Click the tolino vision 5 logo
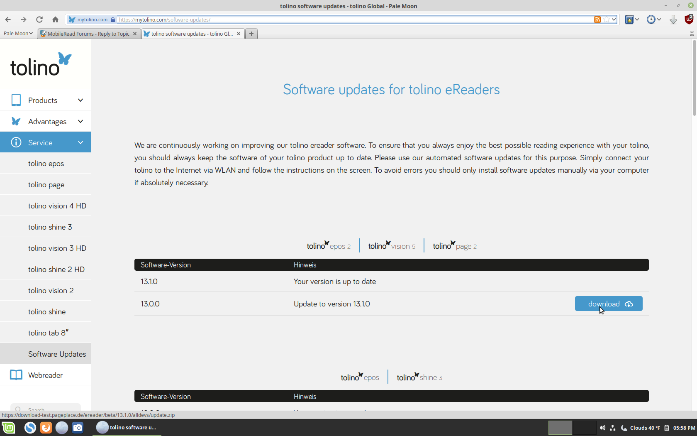Screen dimensions: 697x436 [392, 246]
